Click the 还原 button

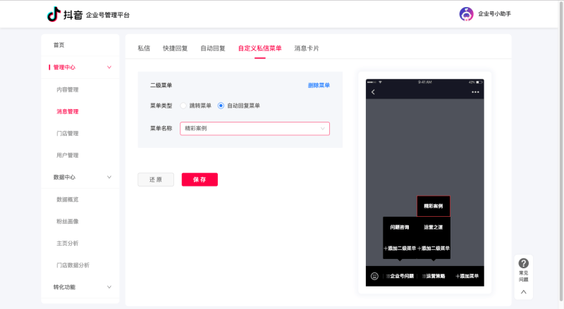[156, 179]
